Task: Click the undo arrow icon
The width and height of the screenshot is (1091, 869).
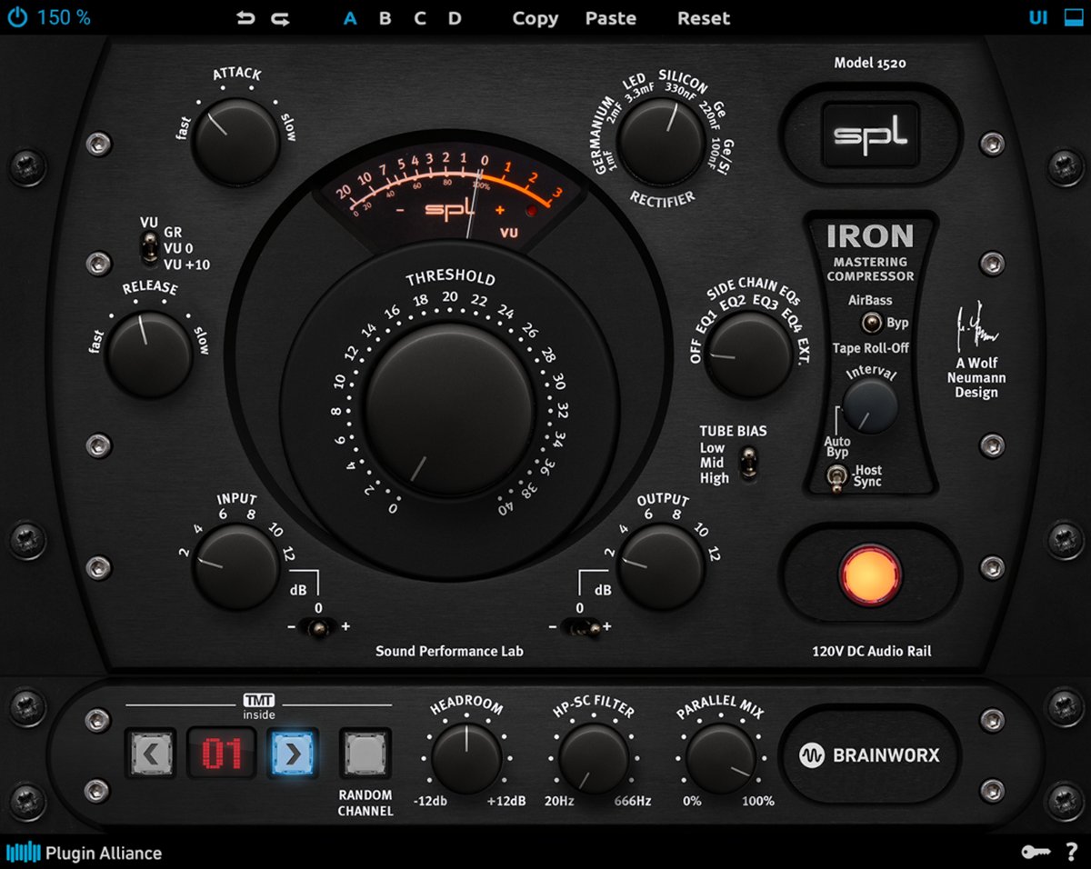Action: tap(245, 18)
